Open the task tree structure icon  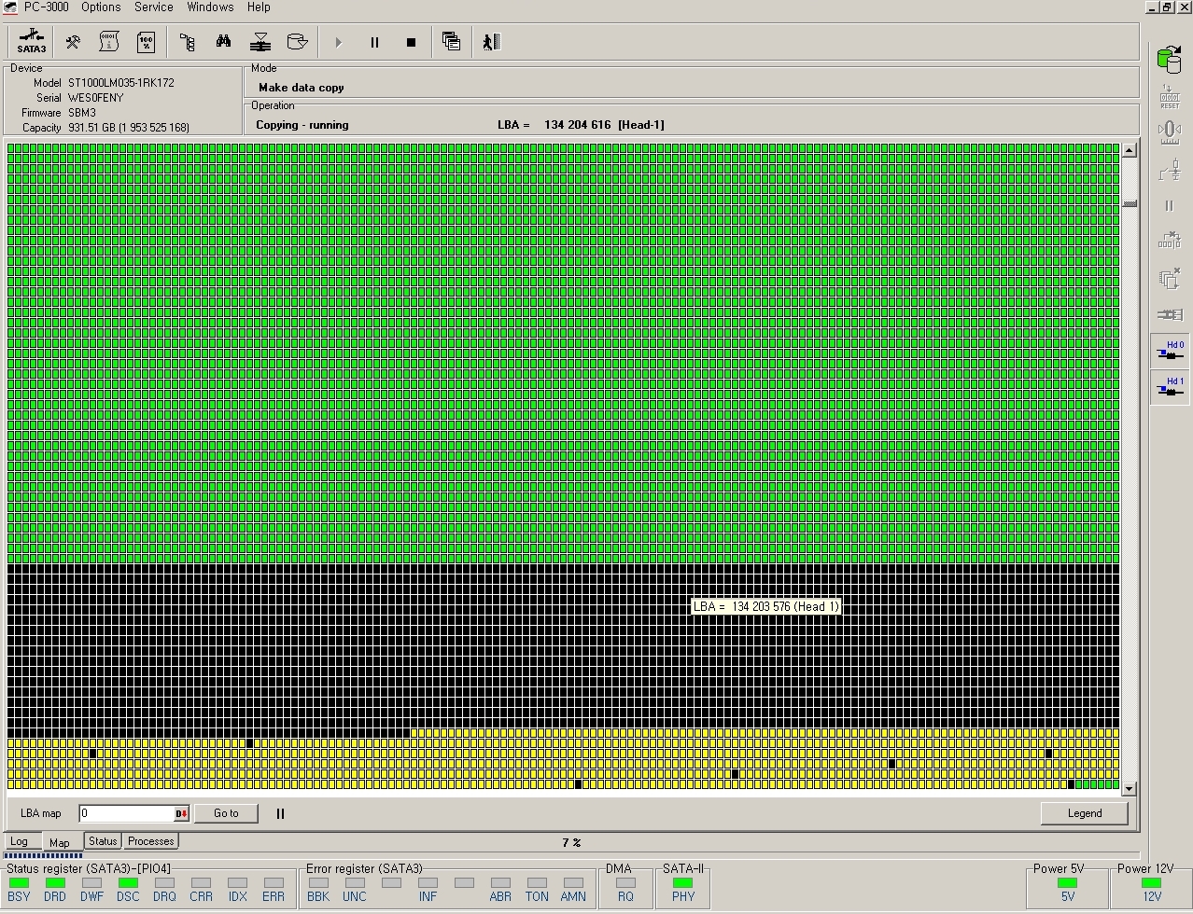pos(188,42)
